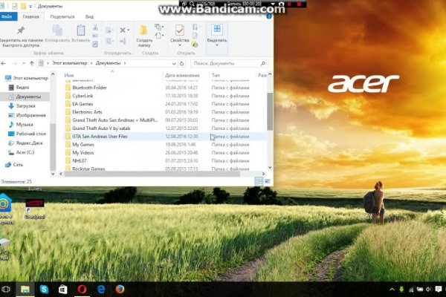Click the Up arrow navigation button
The image size is (446, 297).
(x=30, y=64)
